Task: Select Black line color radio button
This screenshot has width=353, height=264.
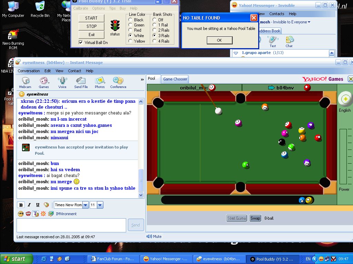Action: (x=130, y=20)
